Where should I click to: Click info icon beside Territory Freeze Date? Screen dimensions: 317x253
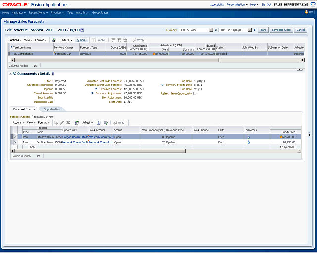pyautogui.click(x=162, y=85)
